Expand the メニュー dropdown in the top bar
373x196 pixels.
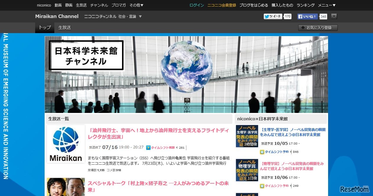pyautogui.click(x=326, y=5)
